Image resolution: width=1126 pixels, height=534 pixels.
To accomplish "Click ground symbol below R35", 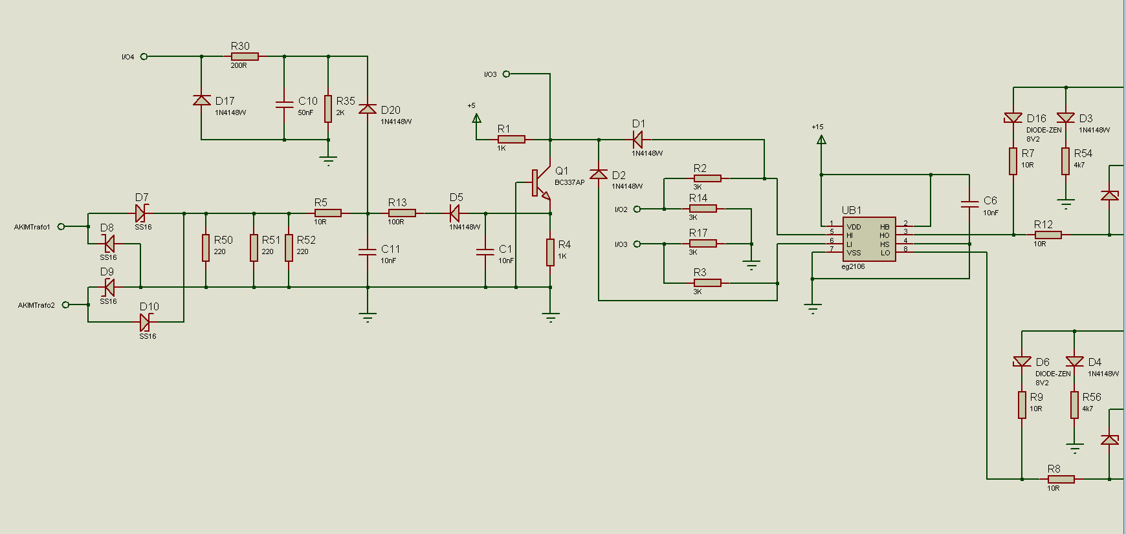I will point(328,161).
